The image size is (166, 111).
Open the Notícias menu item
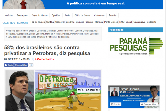(x=9, y=16)
